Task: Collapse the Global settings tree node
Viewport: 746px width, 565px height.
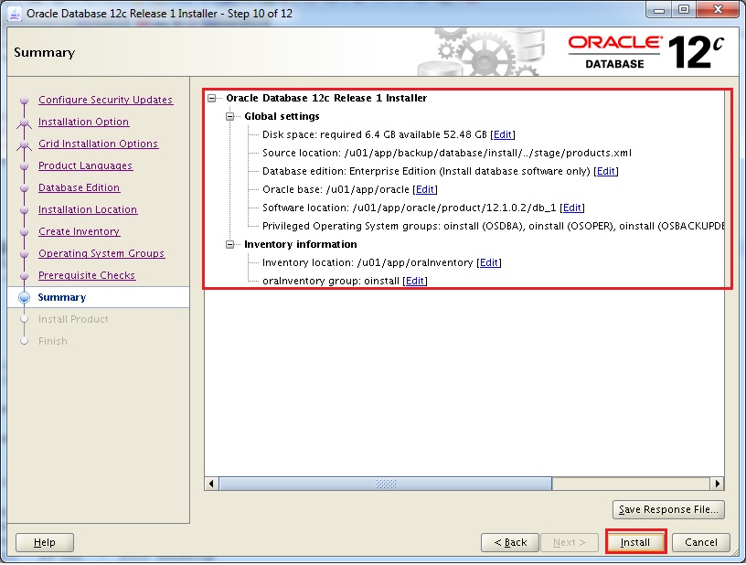Action: coord(231,116)
